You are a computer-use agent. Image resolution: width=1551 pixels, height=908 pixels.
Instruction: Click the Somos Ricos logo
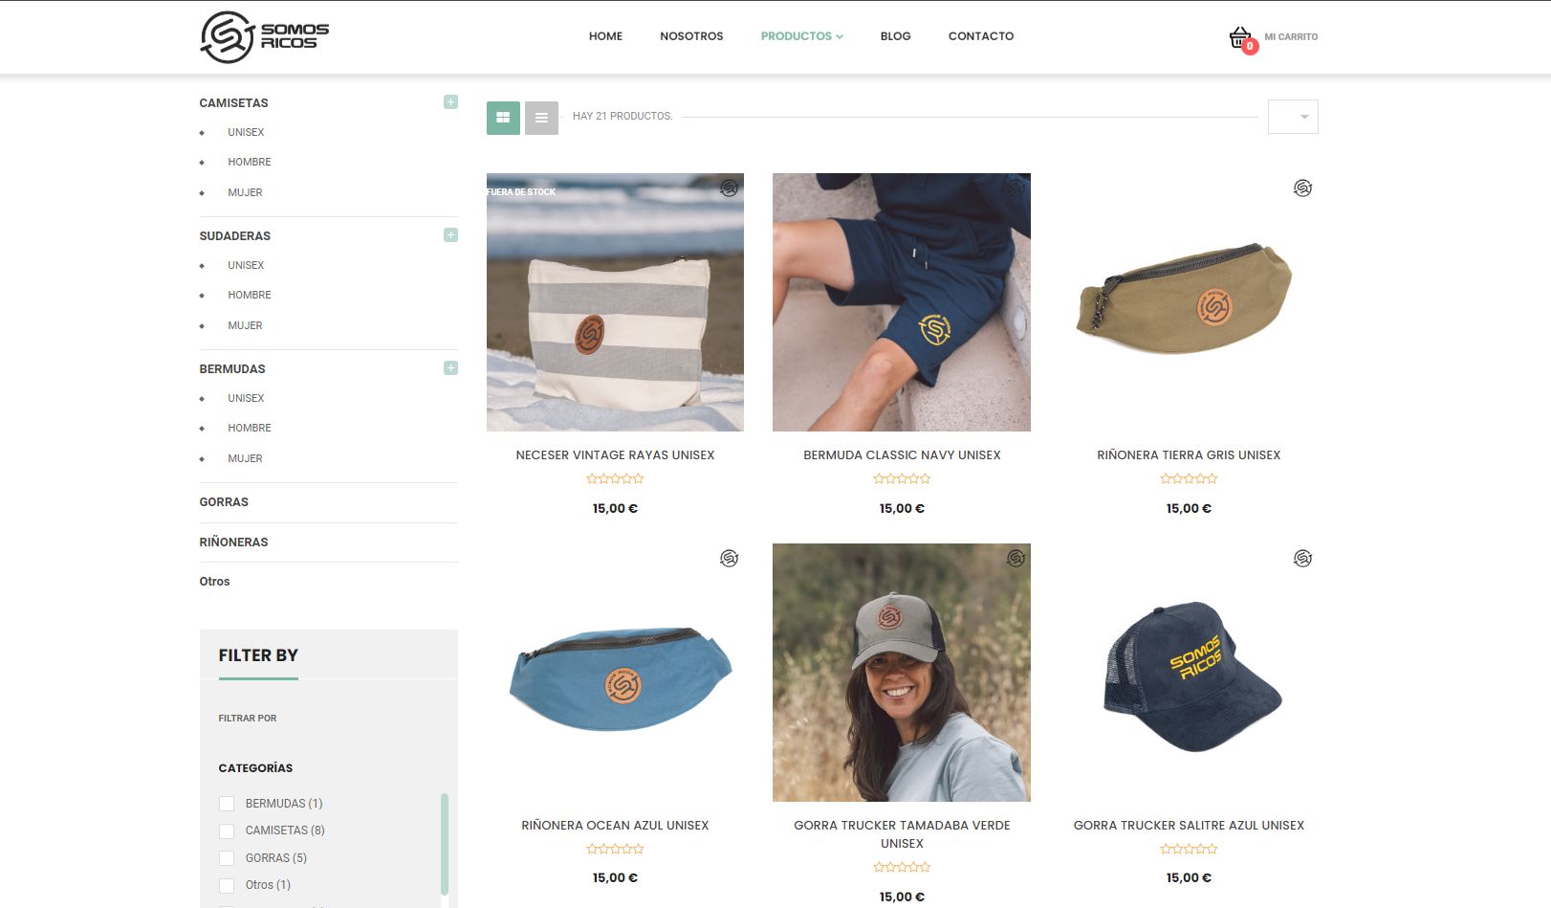point(264,37)
